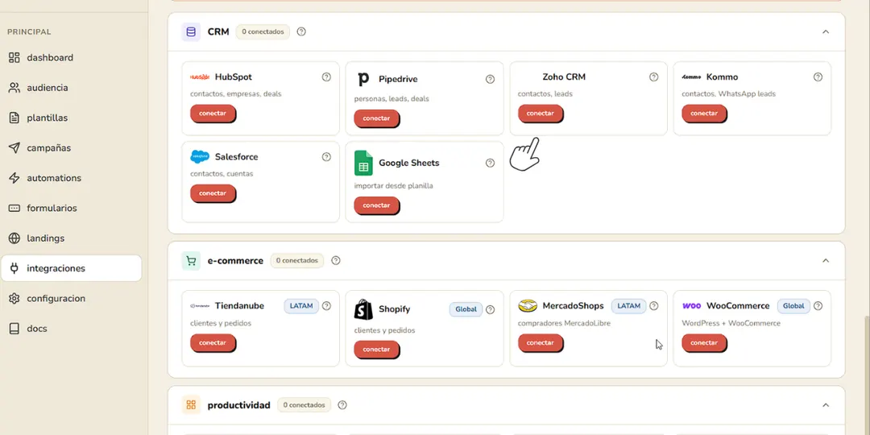Screen dimensions: 870x435
Task: Connect Shopify store
Action: [377, 350]
